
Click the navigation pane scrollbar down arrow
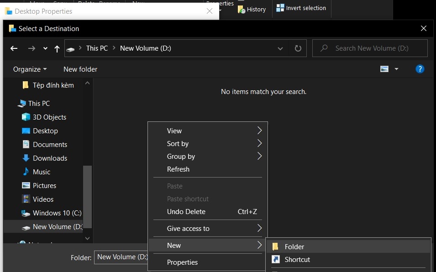87,238
